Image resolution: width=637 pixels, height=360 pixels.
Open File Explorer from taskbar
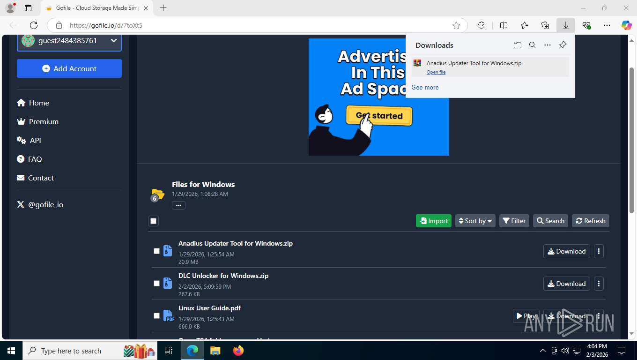pyautogui.click(x=215, y=351)
